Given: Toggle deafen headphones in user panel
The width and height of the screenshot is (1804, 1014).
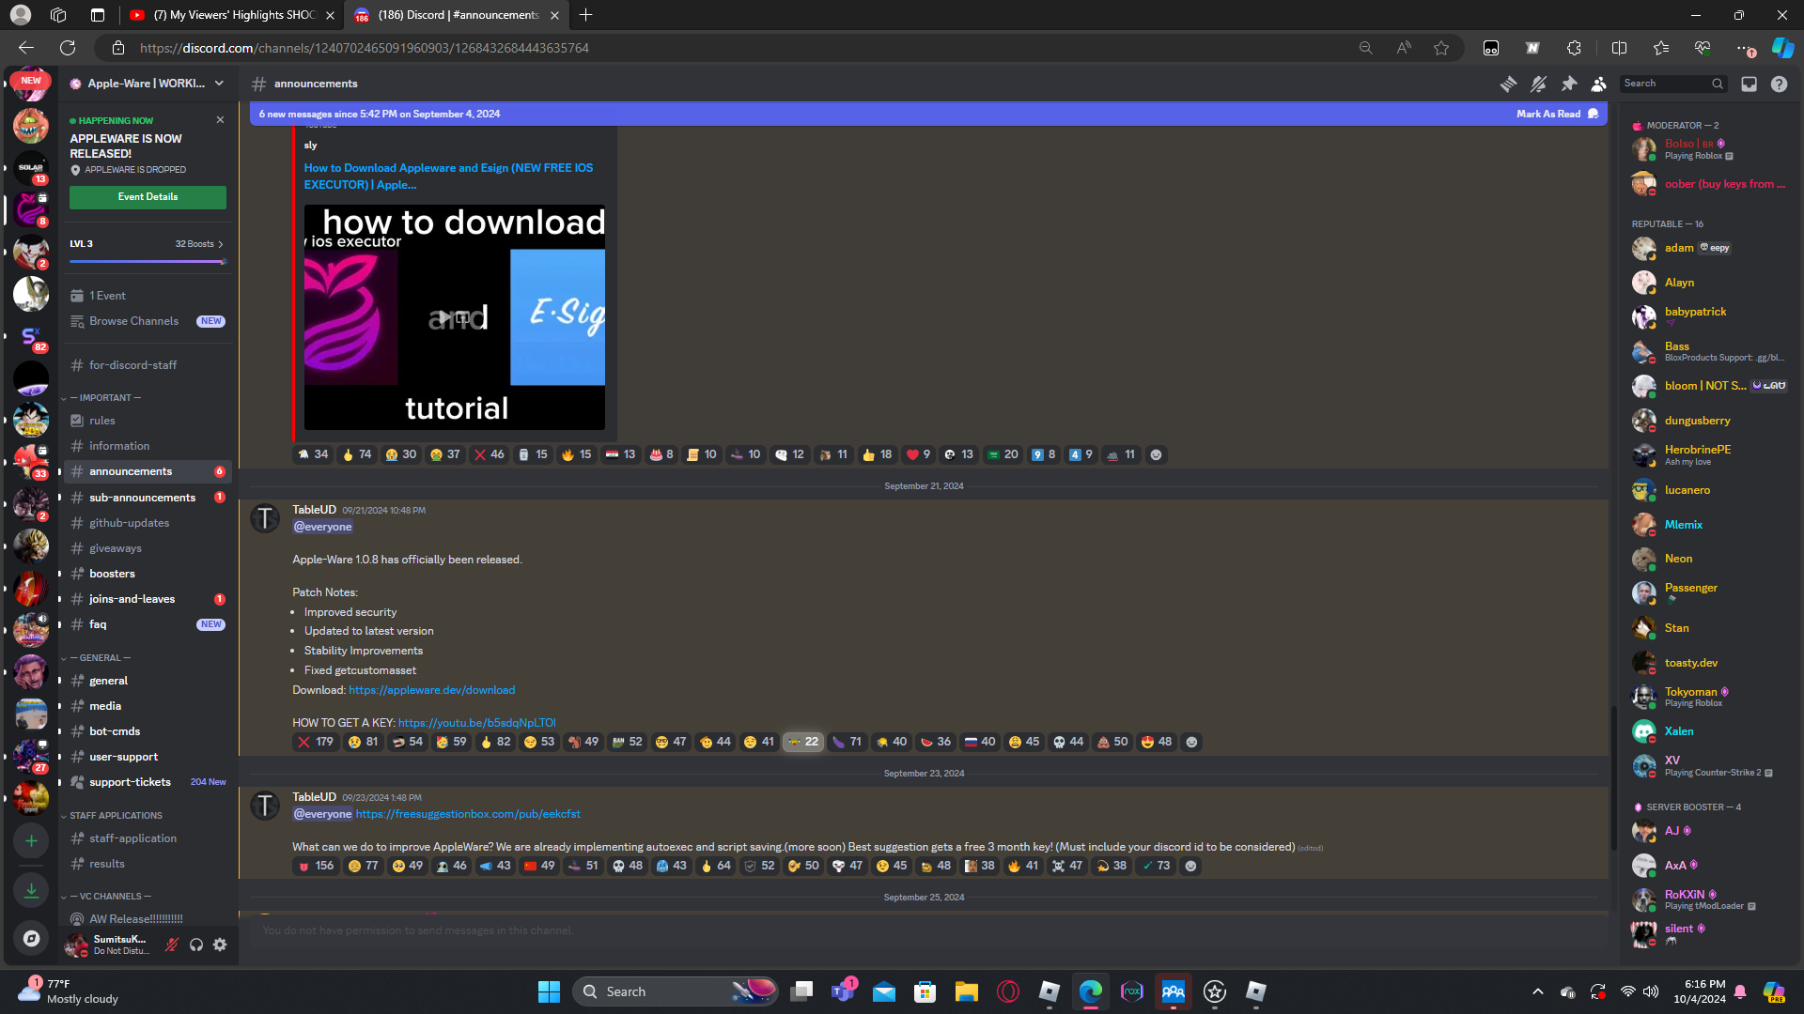Looking at the screenshot, I should 195,945.
